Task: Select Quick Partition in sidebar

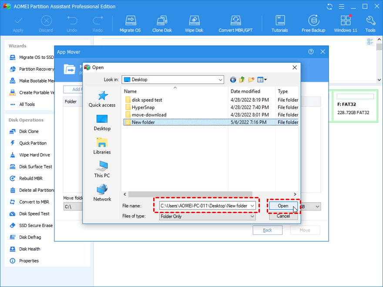Action: [x=28, y=143]
